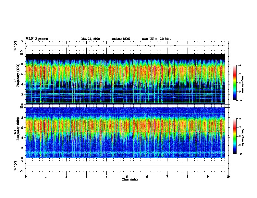The image size is (257, 198).
Task: Click time axis tick label "6"
Action: pos(147,177)
